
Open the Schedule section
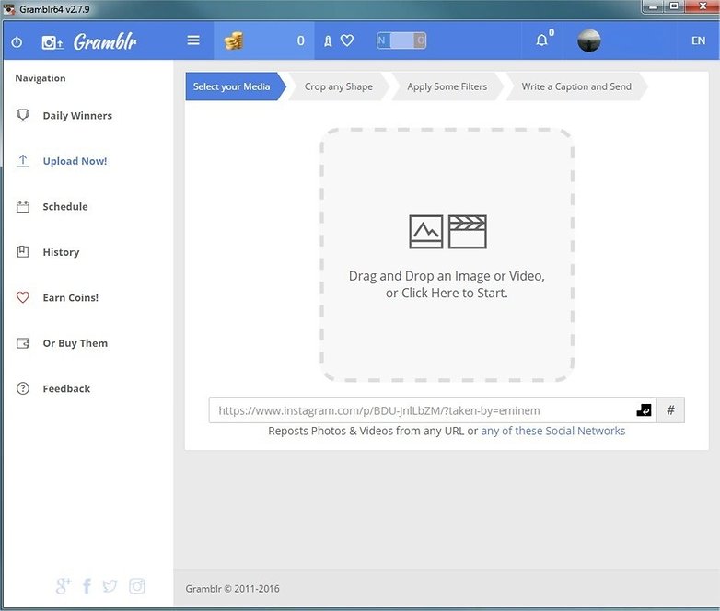pyautogui.click(x=65, y=206)
